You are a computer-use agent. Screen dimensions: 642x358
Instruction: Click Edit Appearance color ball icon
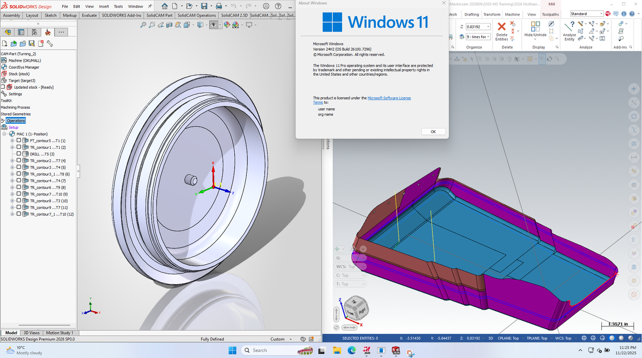pos(227,25)
